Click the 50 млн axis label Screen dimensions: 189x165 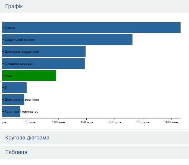coord(30,122)
